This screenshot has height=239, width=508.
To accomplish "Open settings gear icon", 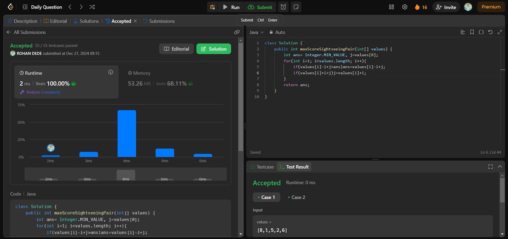I will coord(405,7).
